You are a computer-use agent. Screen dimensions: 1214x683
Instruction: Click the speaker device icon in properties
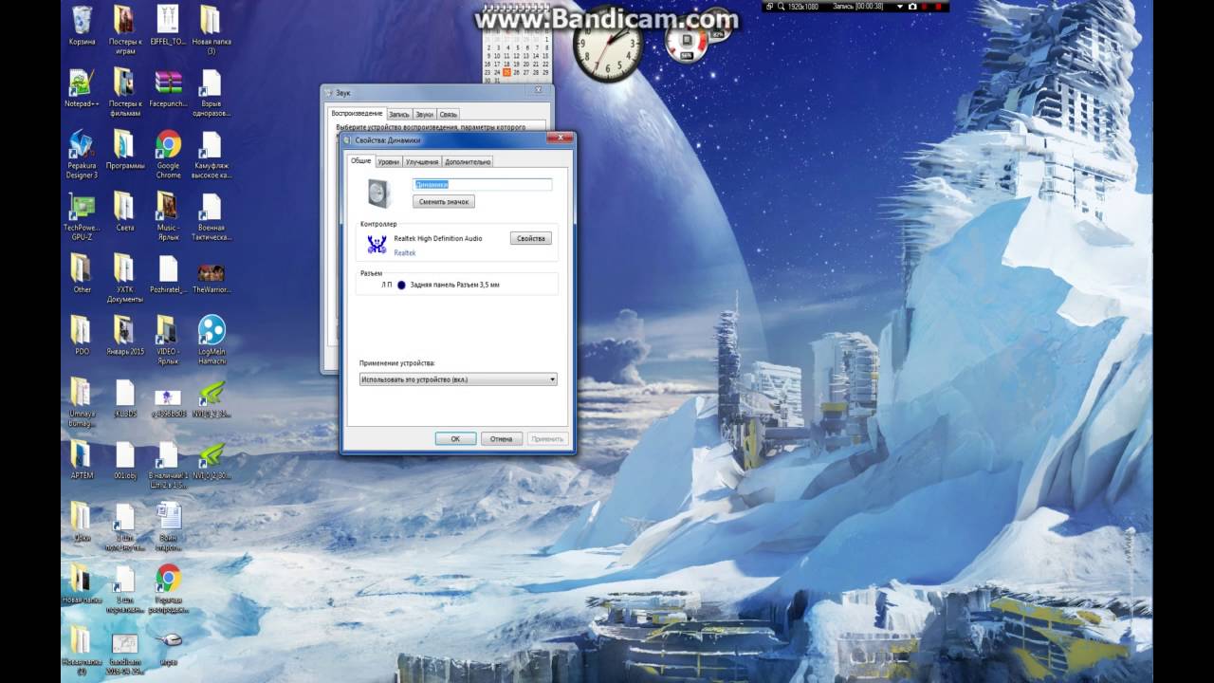379,193
